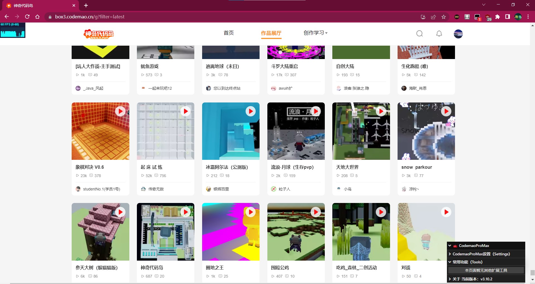This screenshot has height=284, width=535.
Task: Go back in browser history
Action: click(x=7, y=17)
